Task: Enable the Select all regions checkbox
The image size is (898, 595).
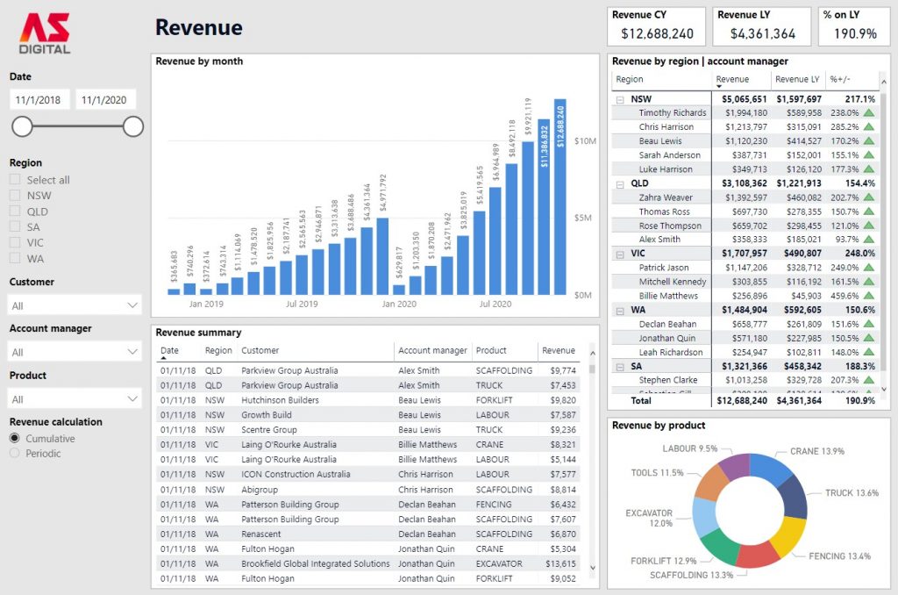Action: (14, 179)
